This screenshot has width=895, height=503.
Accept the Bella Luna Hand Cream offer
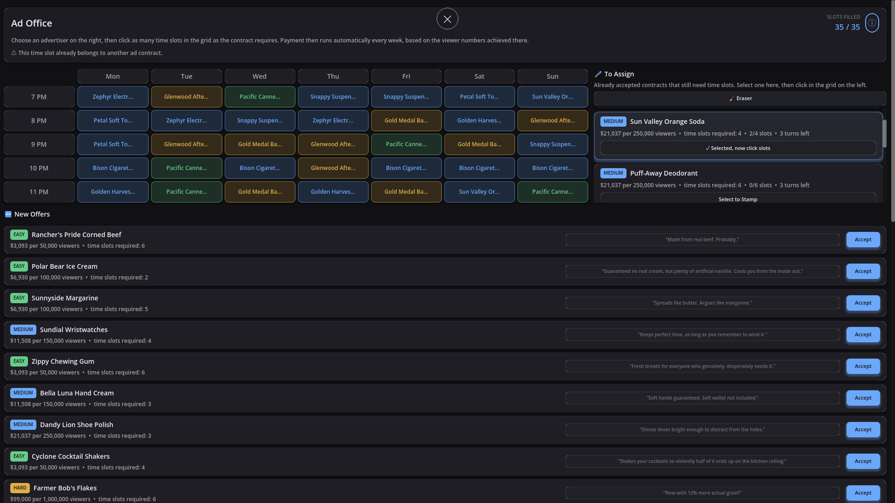point(863,398)
